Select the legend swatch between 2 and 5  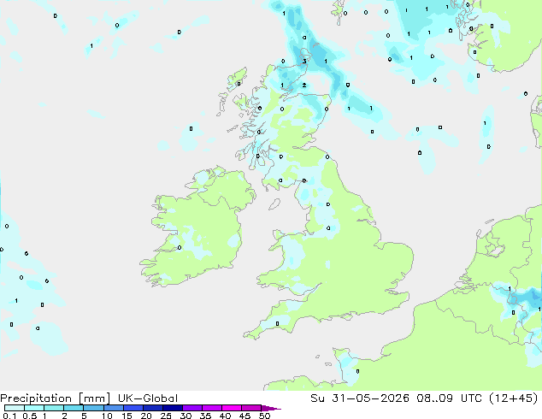point(74,408)
